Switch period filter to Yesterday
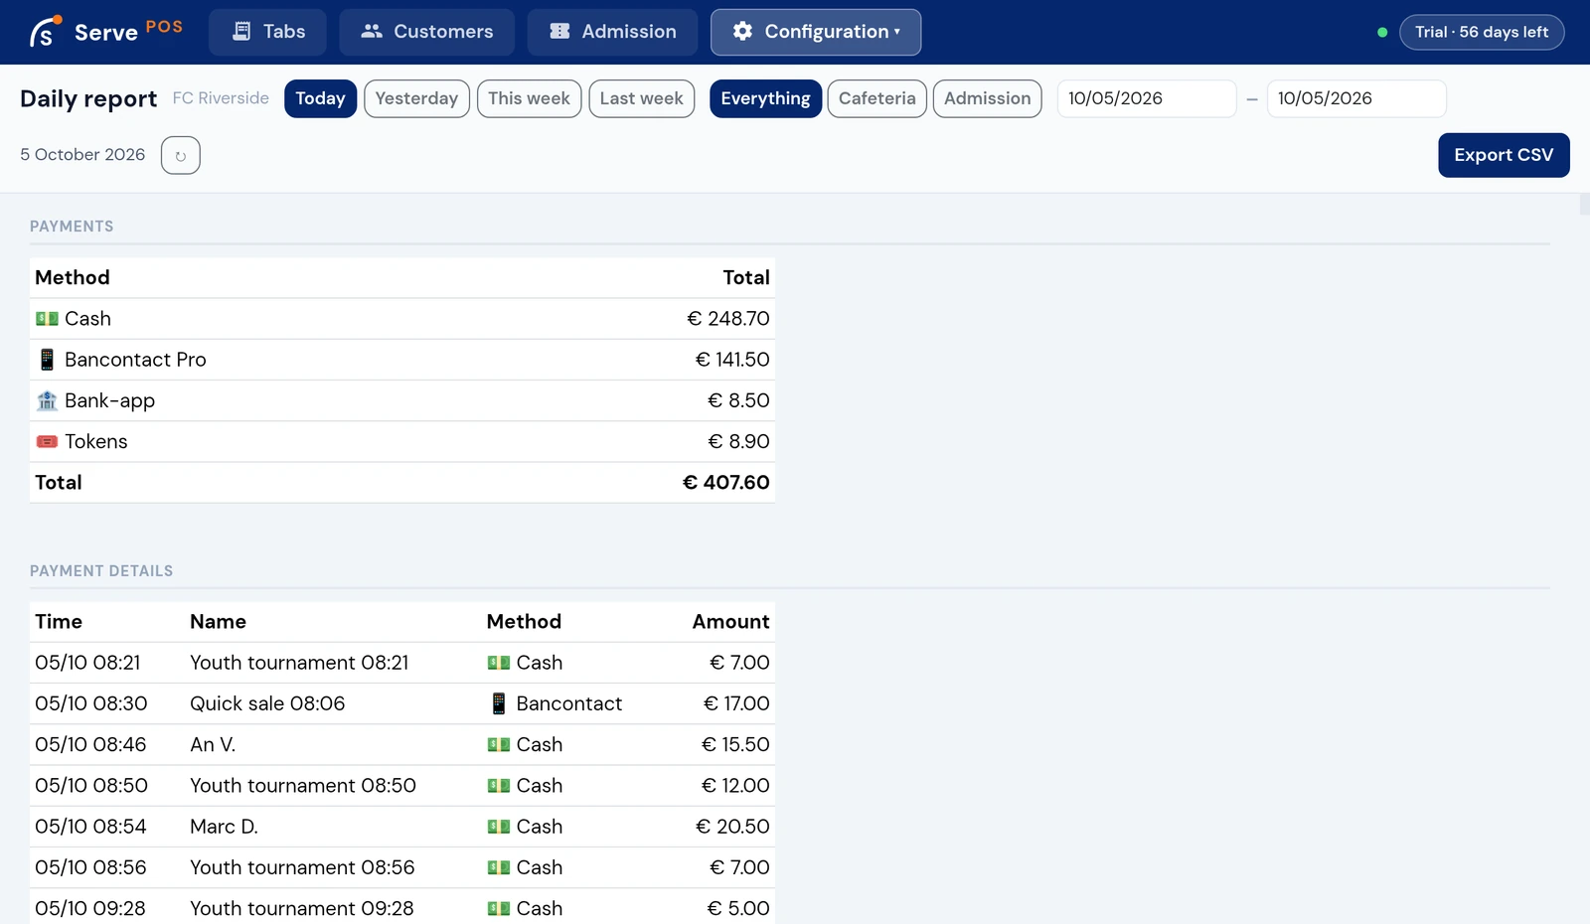1590x924 pixels. tap(416, 98)
